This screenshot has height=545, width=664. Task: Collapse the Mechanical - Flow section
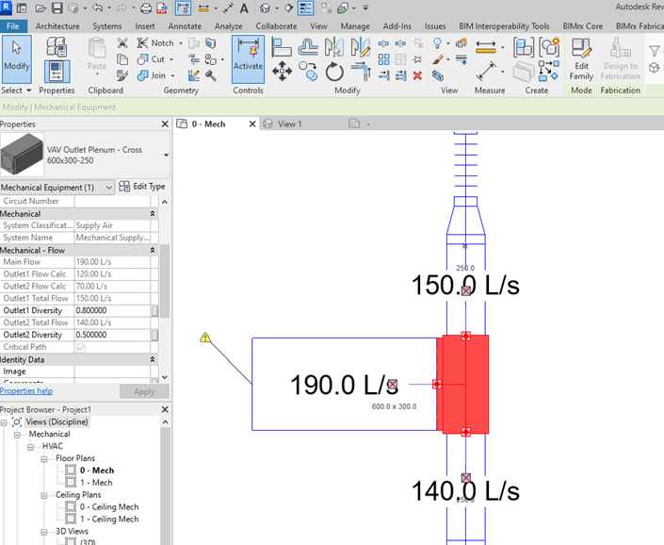click(x=153, y=251)
